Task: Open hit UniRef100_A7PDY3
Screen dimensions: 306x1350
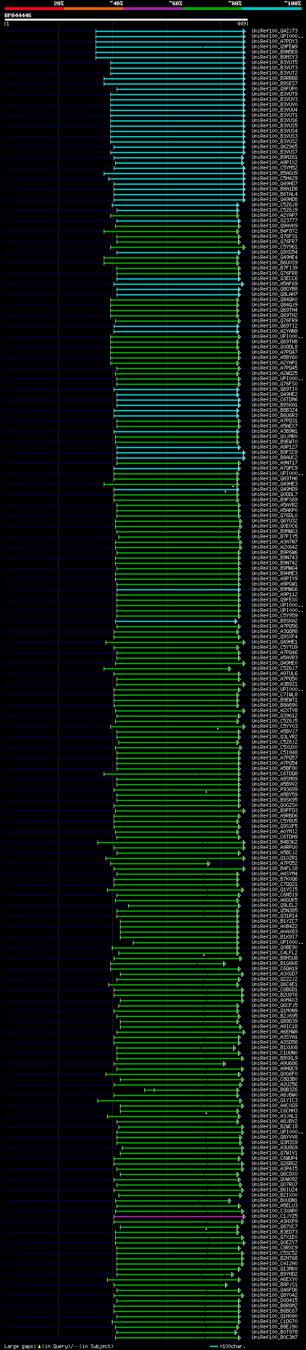Action: tap(274, 41)
